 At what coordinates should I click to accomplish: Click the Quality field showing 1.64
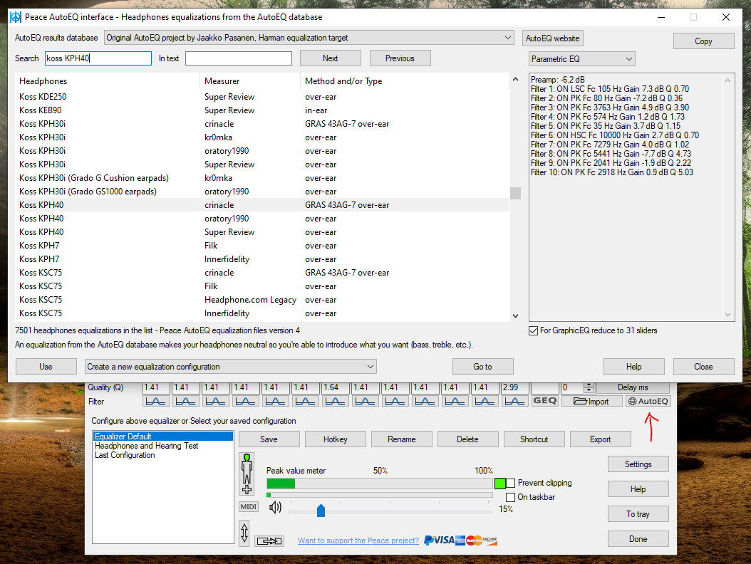coord(335,387)
